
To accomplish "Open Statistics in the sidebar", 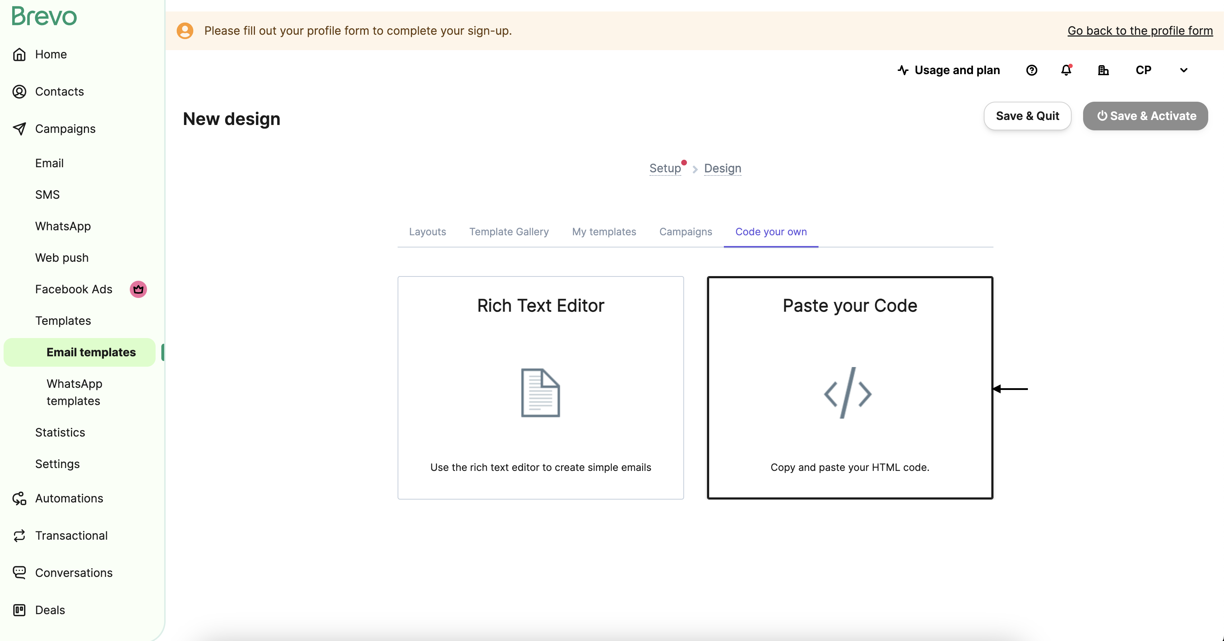I will click(x=60, y=432).
